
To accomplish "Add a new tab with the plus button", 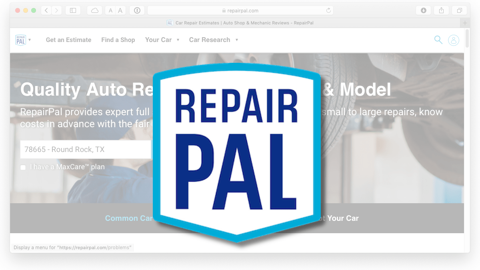I will 465,23.
